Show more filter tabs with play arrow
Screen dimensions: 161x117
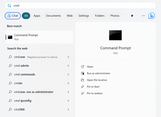132,16
